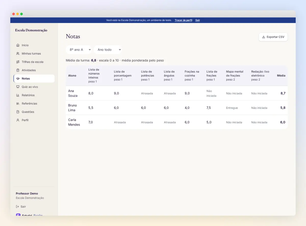This screenshot has width=306, height=226.
Task: Click the Lista de porcentagem column header
Action: (x=123, y=75)
